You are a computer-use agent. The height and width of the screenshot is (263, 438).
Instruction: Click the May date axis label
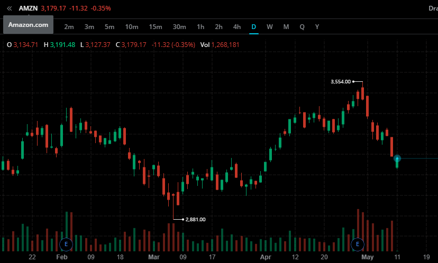(367, 257)
